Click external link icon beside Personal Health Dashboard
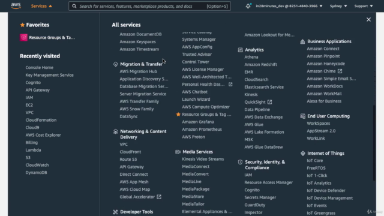 [x=230, y=84]
